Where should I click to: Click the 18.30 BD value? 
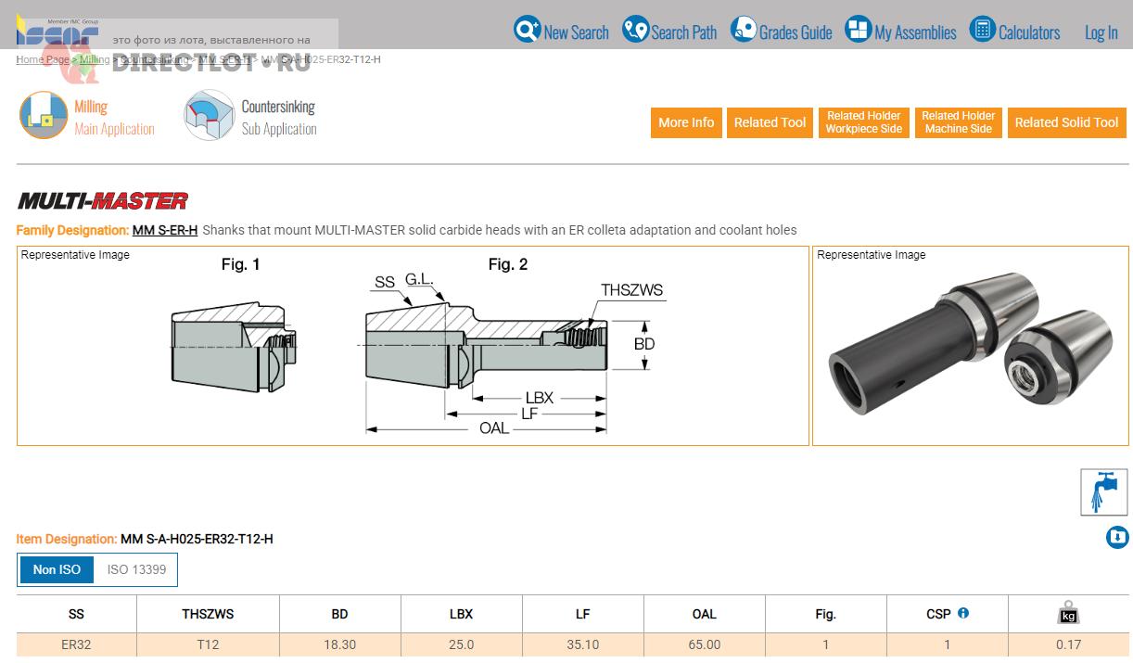point(340,644)
